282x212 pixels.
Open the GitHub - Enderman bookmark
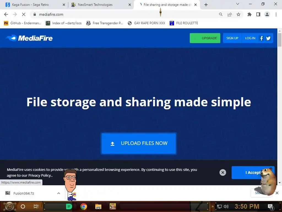click(x=23, y=23)
